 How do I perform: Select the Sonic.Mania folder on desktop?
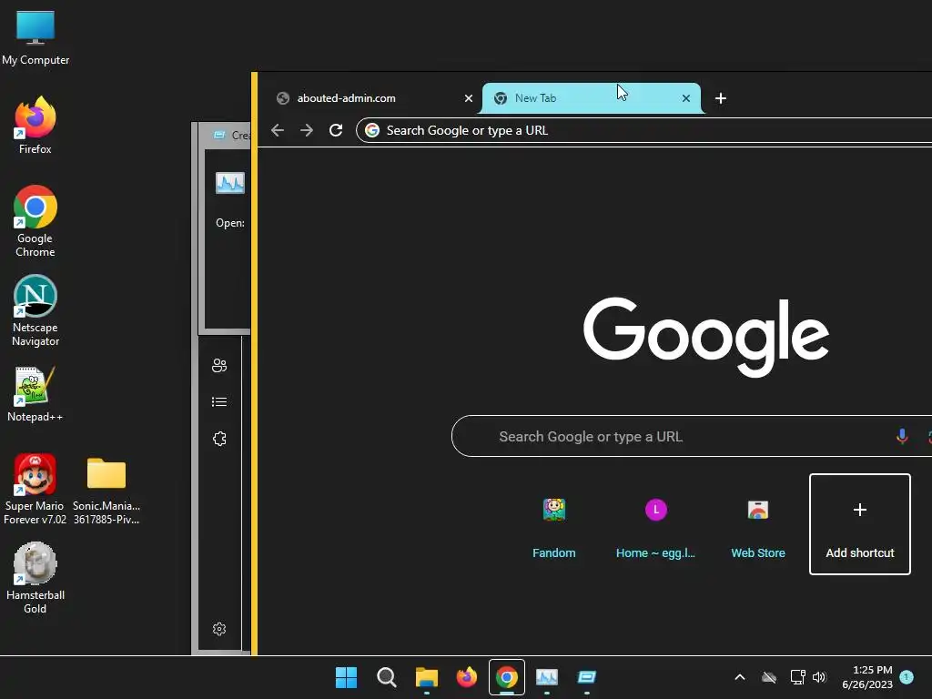106,489
